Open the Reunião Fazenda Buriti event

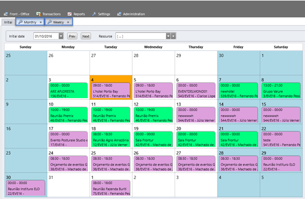[111, 188]
